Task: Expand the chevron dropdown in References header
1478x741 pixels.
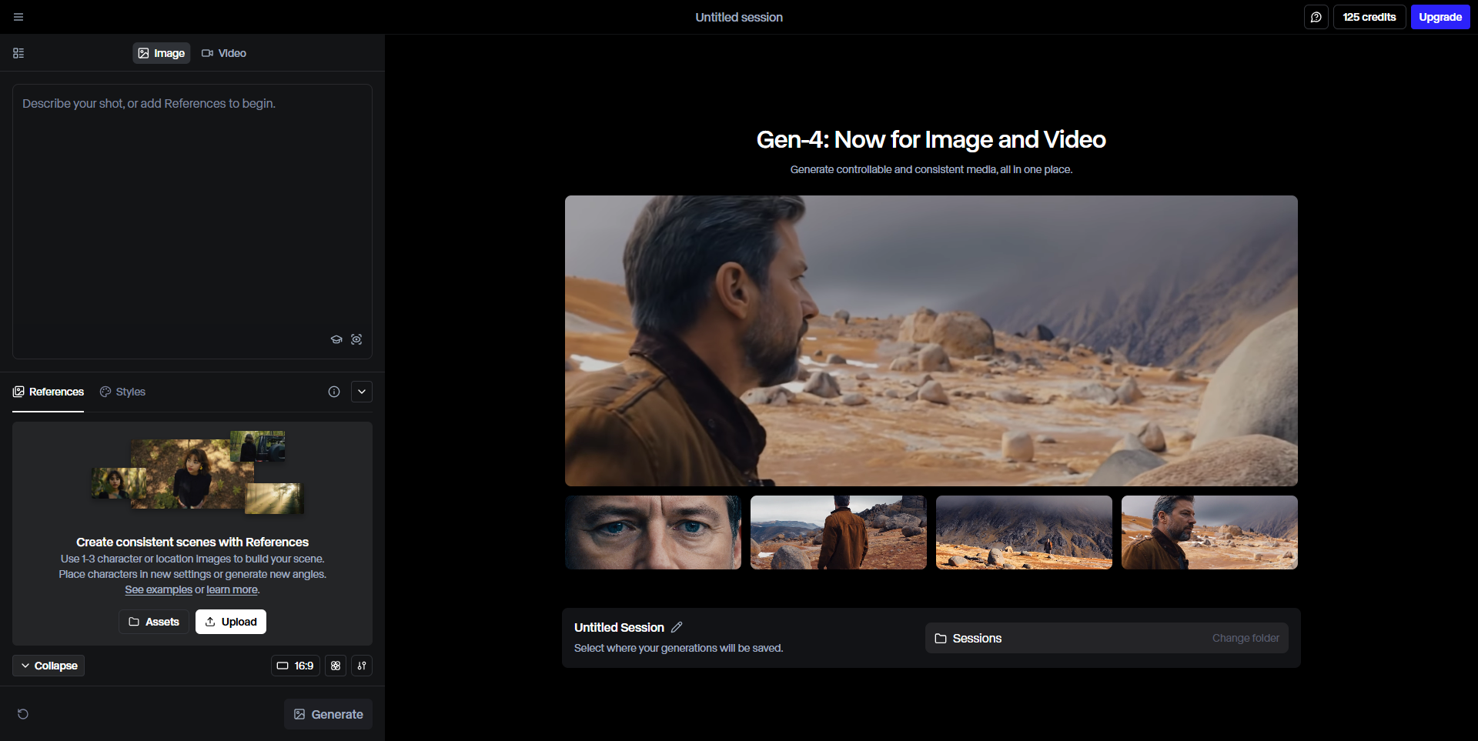Action: click(x=362, y=392)
